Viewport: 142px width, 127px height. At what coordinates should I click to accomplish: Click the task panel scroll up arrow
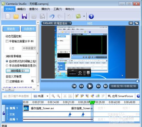38,22
